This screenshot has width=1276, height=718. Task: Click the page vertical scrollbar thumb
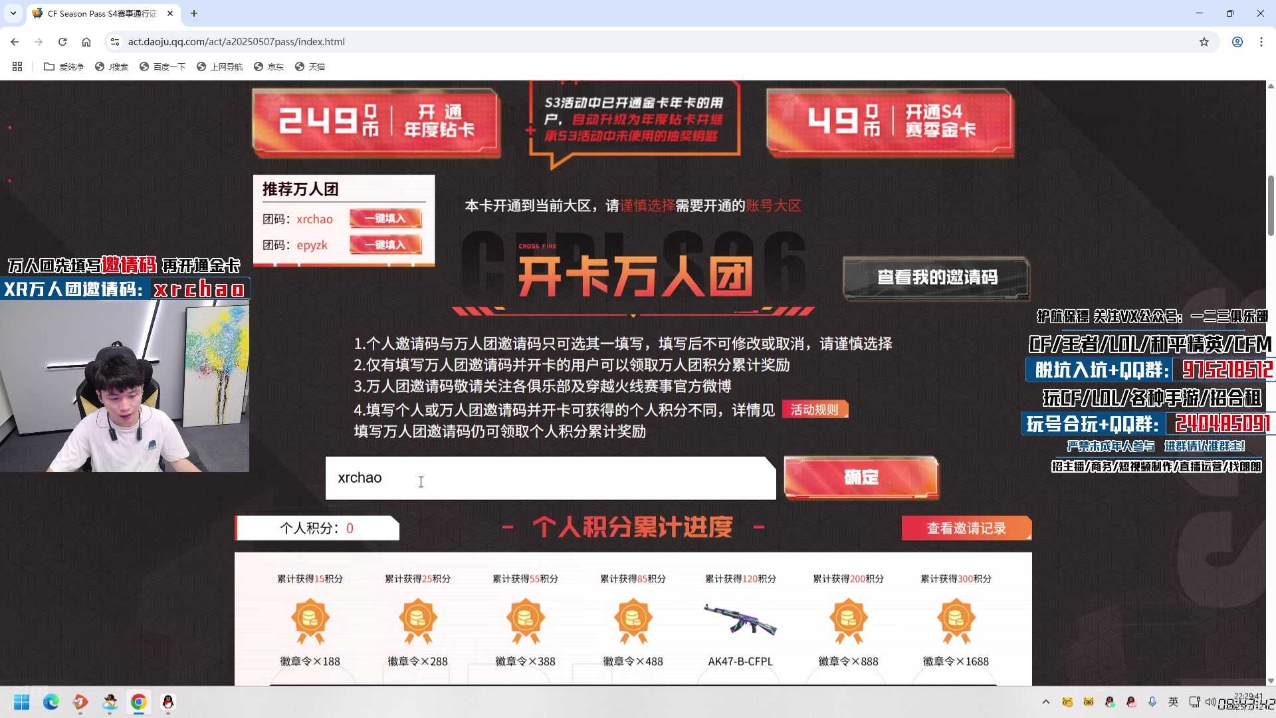coord(1271,205)
